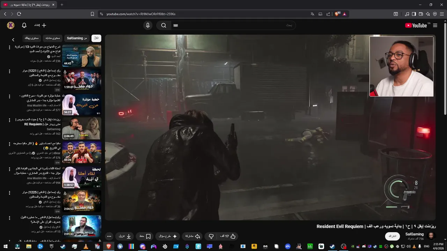Open the 56:27 sermon thumbnail
The image size is (447, 251).
coord(82,104)
